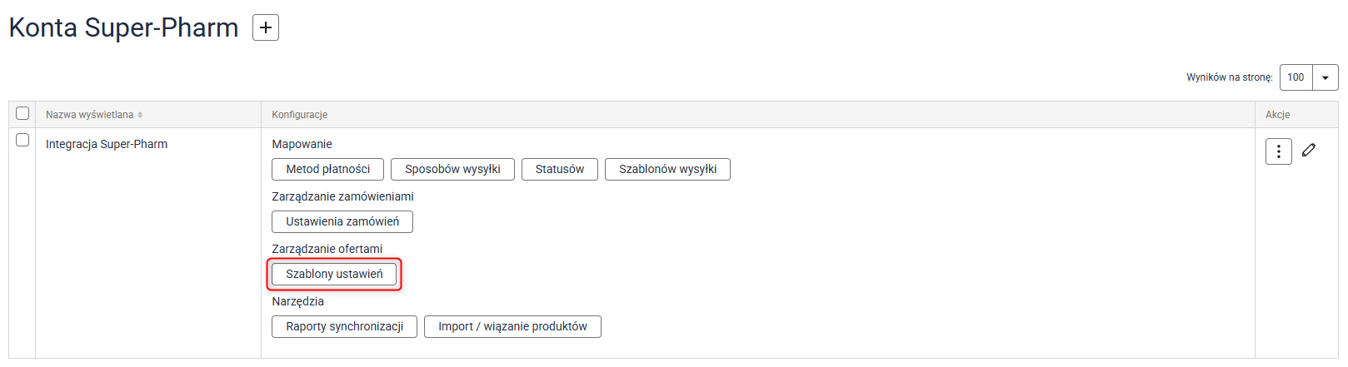Image resolution: width=1348 pixels, height=367 pixels.
Task: Open Metod płatności mapping
Action: click(x=327, y=169)
